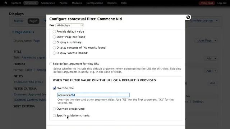
Task: Switch to the Master display tab
Action: pyautogui.click(x=19, y=21)
